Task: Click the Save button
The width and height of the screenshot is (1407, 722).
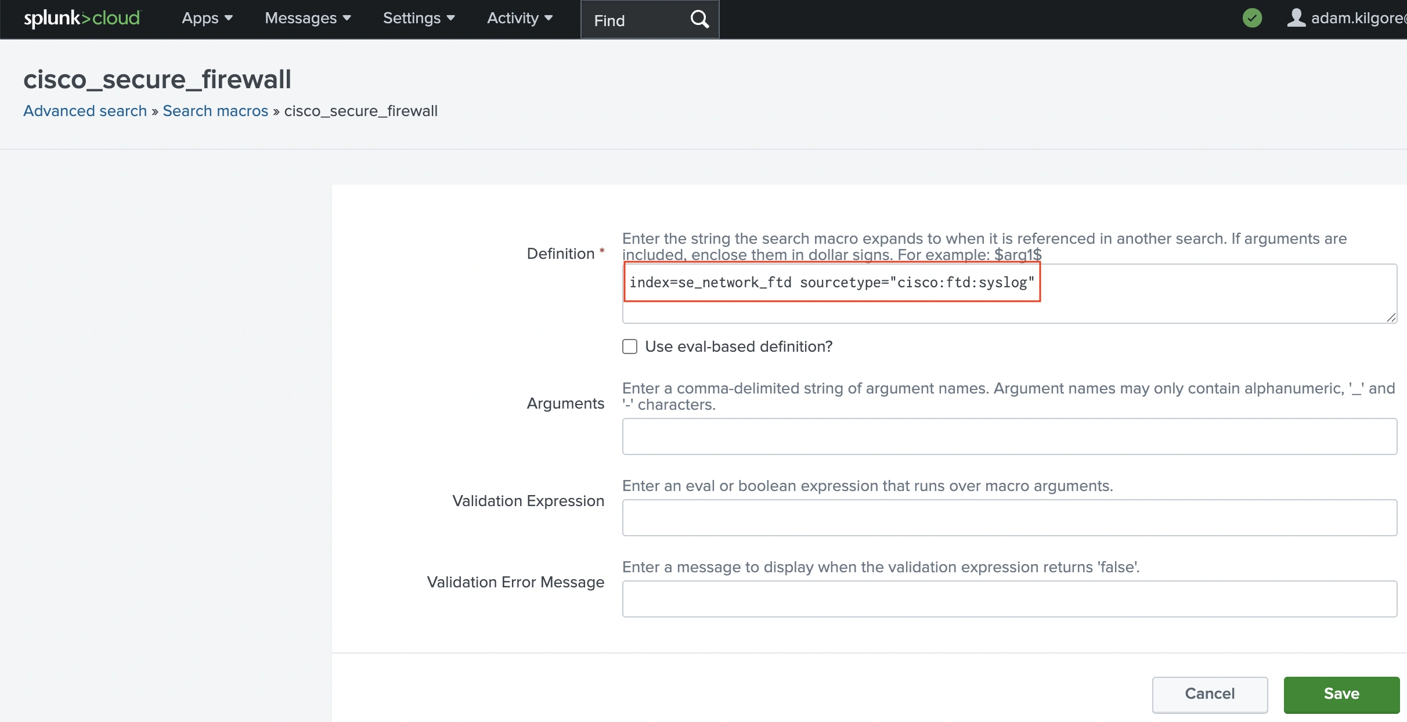Action: coord(1341,694)
